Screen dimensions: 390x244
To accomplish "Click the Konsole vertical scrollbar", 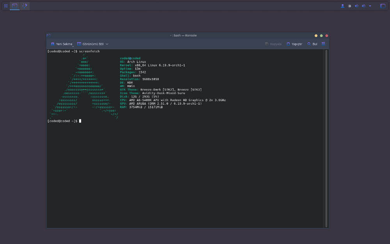I will click(326, 139).
